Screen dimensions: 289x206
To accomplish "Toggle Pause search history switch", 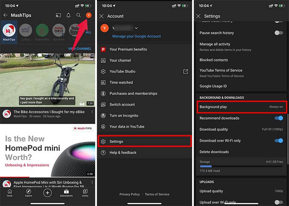I will pos(278,33).
